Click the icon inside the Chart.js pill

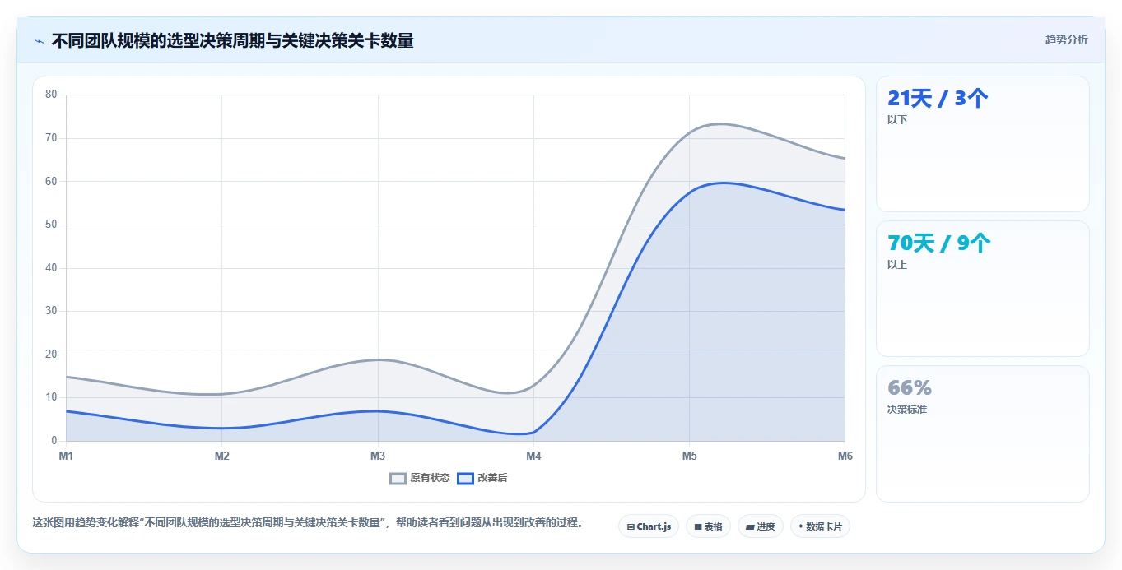[631, 526]
